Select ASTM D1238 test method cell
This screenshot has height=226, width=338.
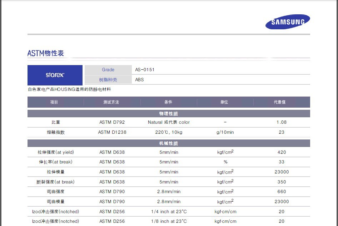[x=112, y=132]
